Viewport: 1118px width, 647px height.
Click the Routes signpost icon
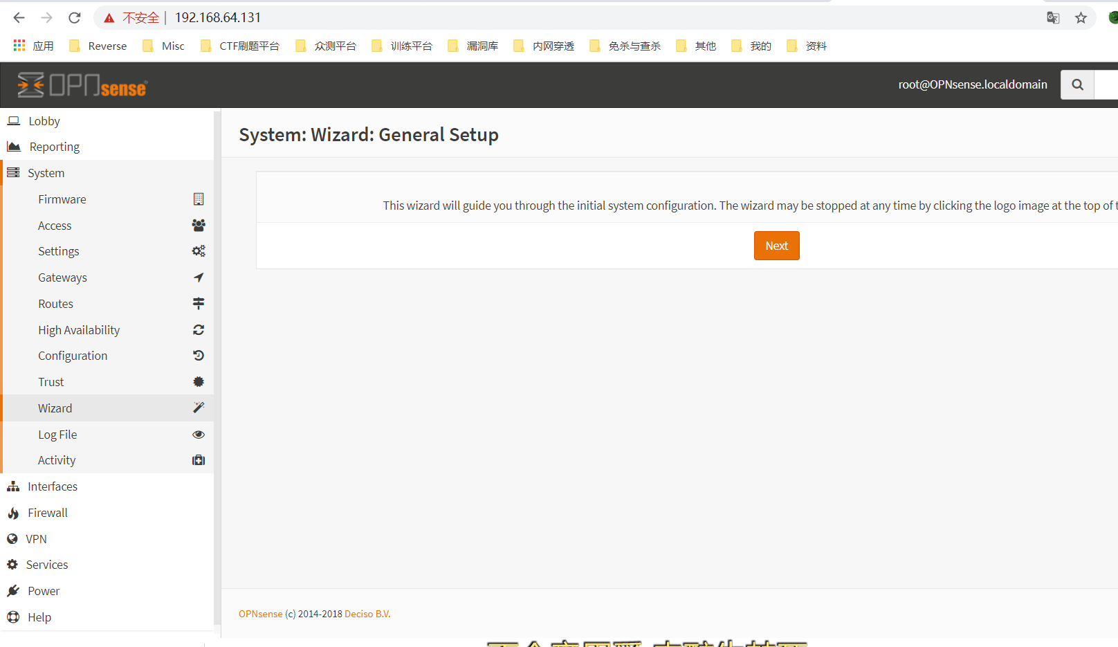click(x=199, y=303)
